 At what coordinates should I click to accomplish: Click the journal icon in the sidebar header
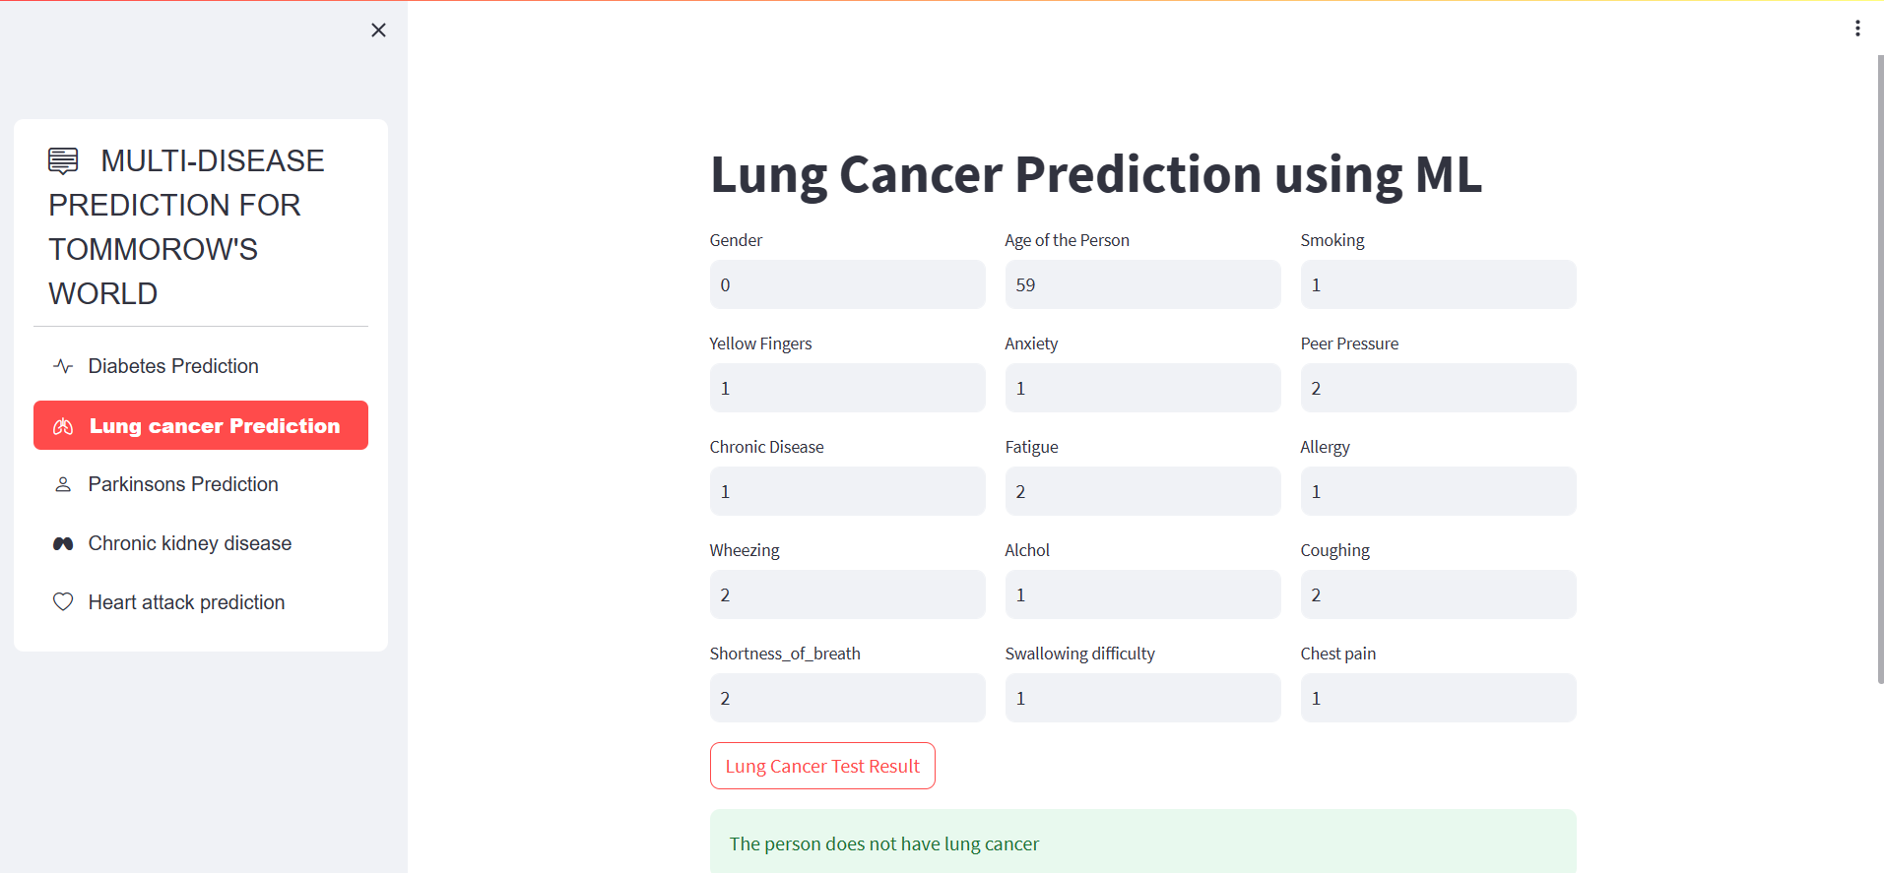click(x=61, y=158)
